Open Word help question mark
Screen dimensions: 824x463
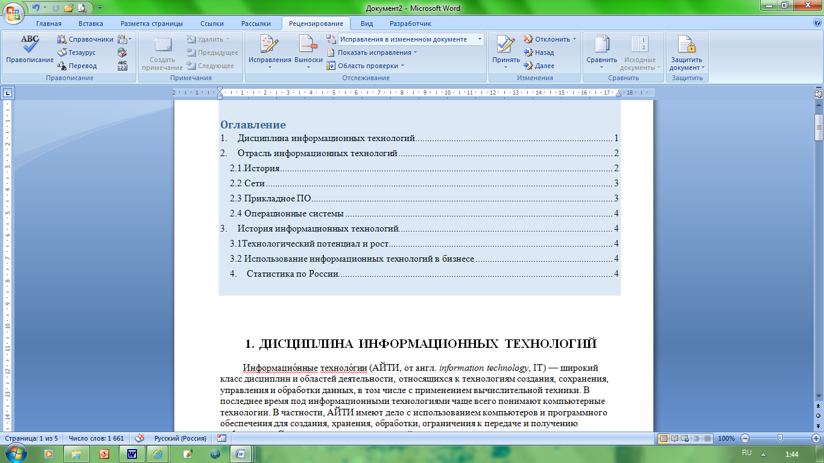coord(817,23)
